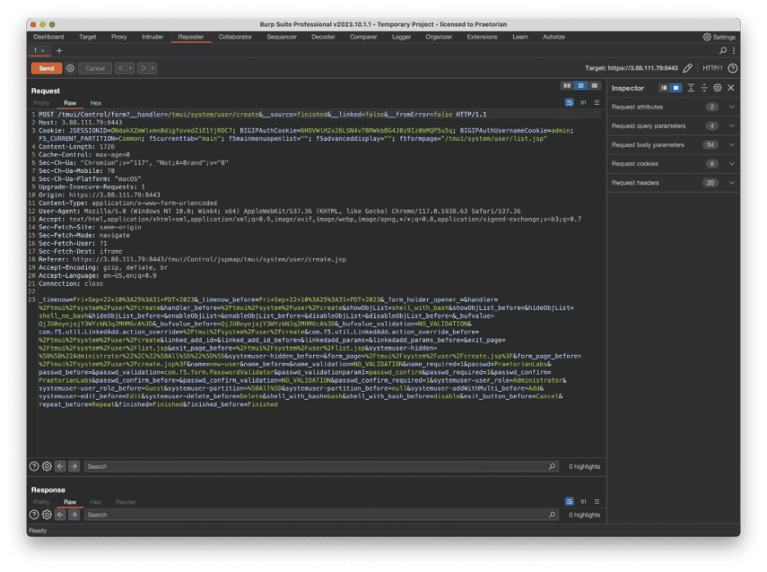This screenshot has height=572, width=767.
Task: Select the Response Render view tab
Action: [x=125, y=502]
